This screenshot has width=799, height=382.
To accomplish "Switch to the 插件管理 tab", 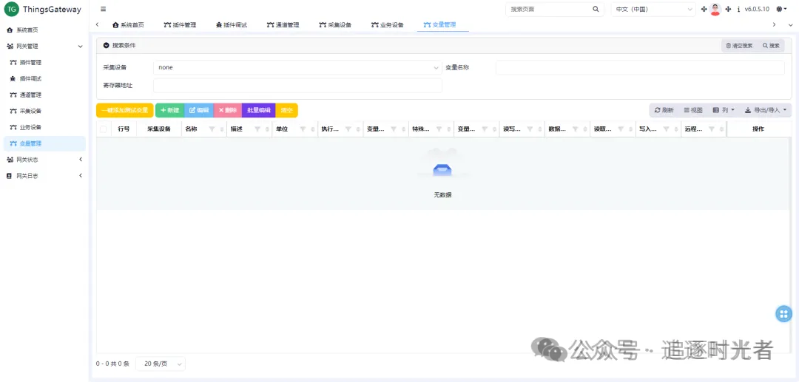I will click(x=180, y=24).
